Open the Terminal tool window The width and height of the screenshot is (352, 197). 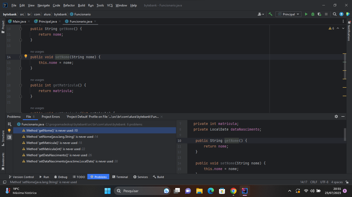(x=120, y=177)
